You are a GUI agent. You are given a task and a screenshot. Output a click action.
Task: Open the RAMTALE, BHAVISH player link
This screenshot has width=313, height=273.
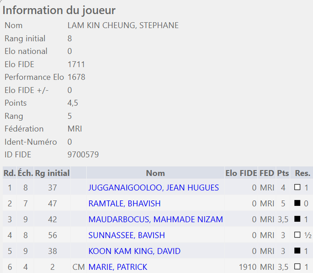(x=124, y=203)
